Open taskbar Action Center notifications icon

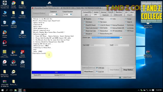point(153,90)
